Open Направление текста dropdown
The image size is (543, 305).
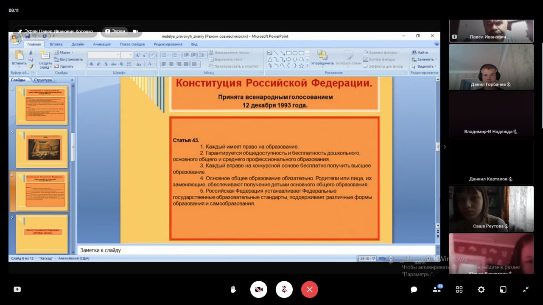point(230,53)
